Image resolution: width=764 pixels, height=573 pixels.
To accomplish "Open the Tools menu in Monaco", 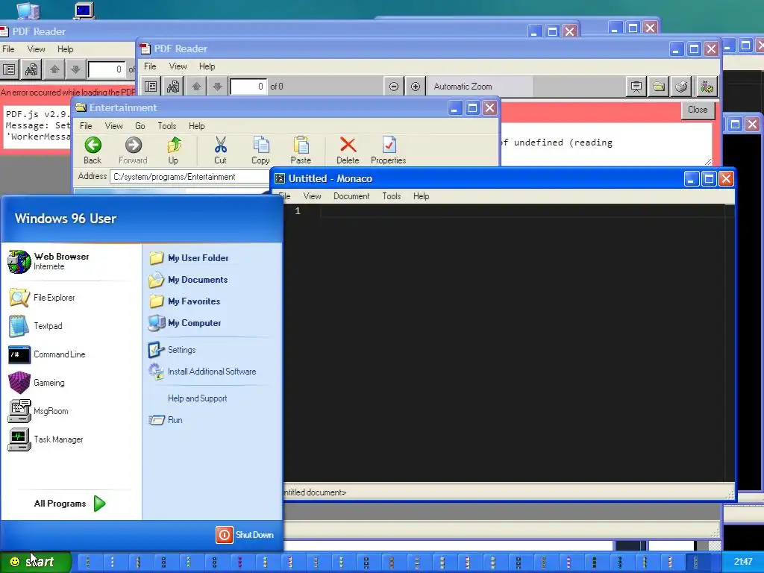I will tap(391, 196).
